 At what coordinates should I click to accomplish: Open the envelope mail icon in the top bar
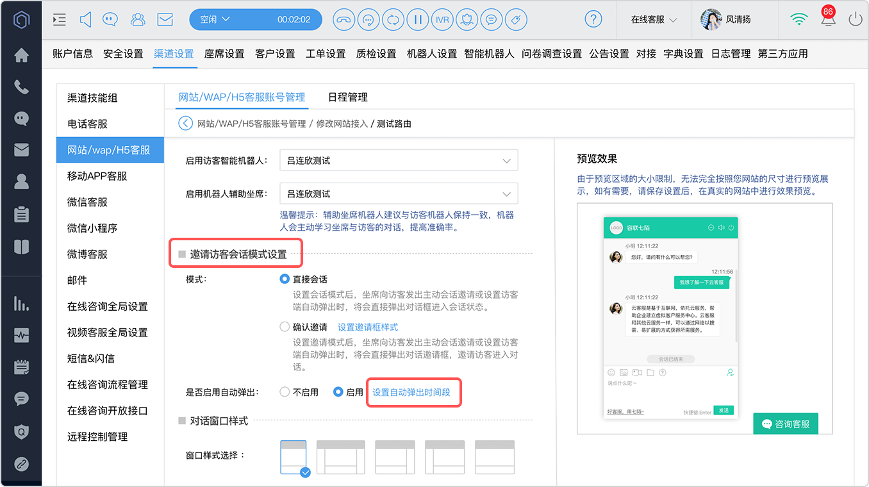click(x=165, y=20)
